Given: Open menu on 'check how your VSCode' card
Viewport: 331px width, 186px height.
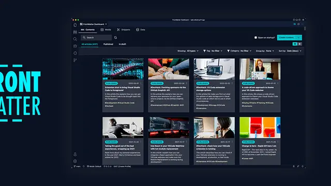Looking at the screenshot, I should tap(232, 142).
